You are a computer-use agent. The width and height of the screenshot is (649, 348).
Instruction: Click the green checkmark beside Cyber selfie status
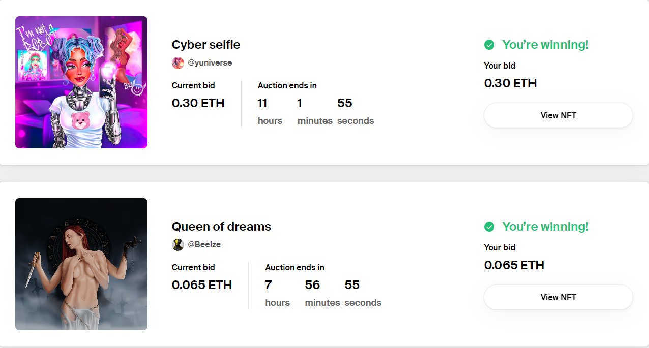click(x=489, y=45)
